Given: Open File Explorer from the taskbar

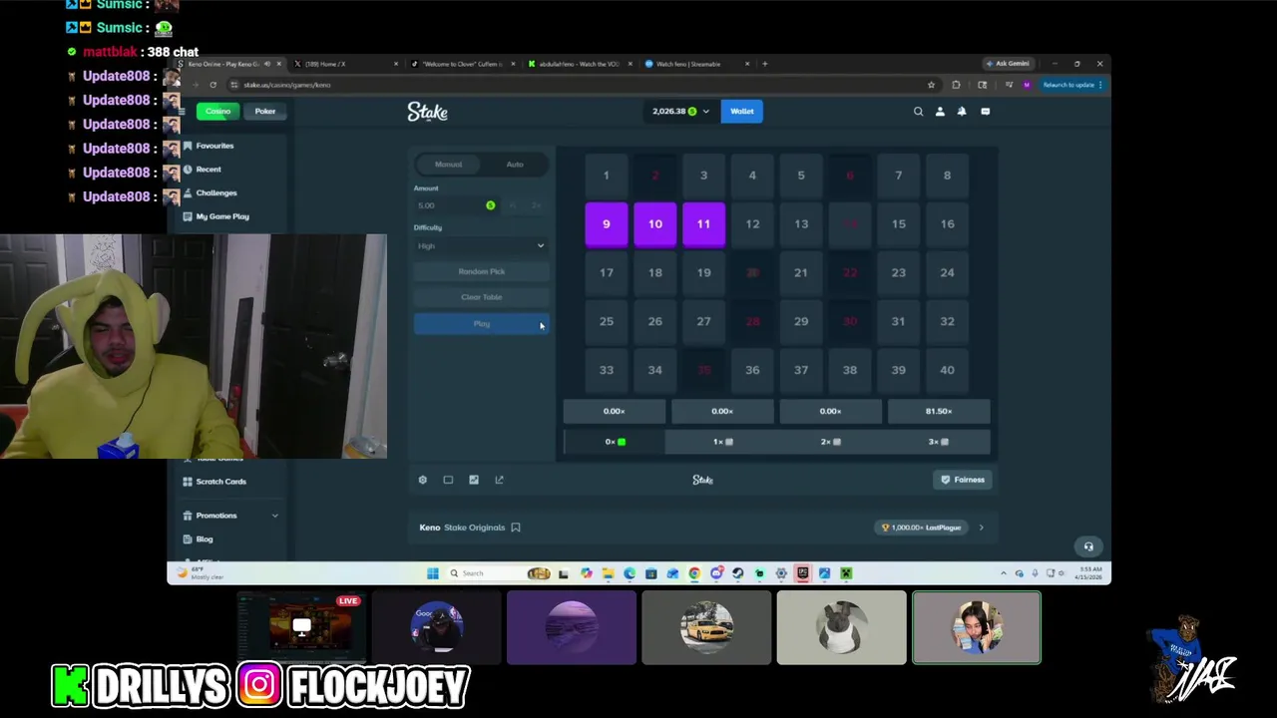Looking at the screenshot, I should pos(608,573).
